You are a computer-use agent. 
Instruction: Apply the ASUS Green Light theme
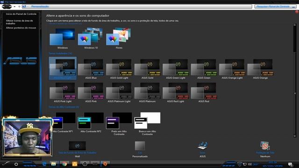176,69
